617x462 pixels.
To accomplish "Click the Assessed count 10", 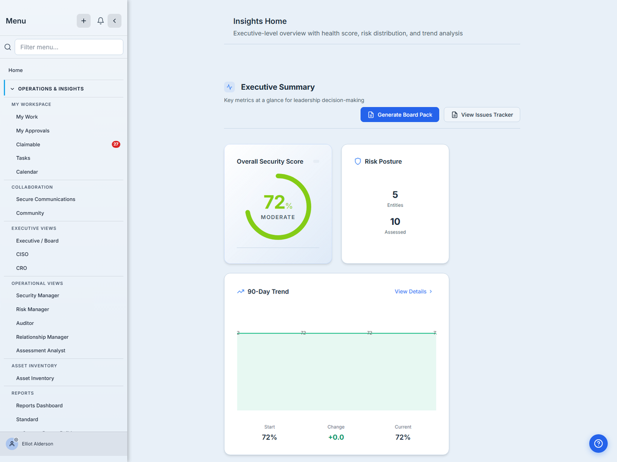I will click(x=395, y=222).
